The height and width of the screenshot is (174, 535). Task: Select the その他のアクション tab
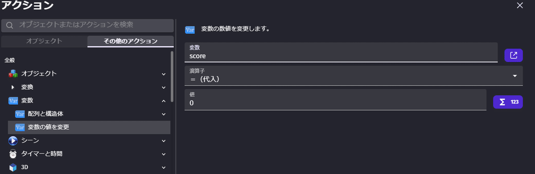[131, 41]
